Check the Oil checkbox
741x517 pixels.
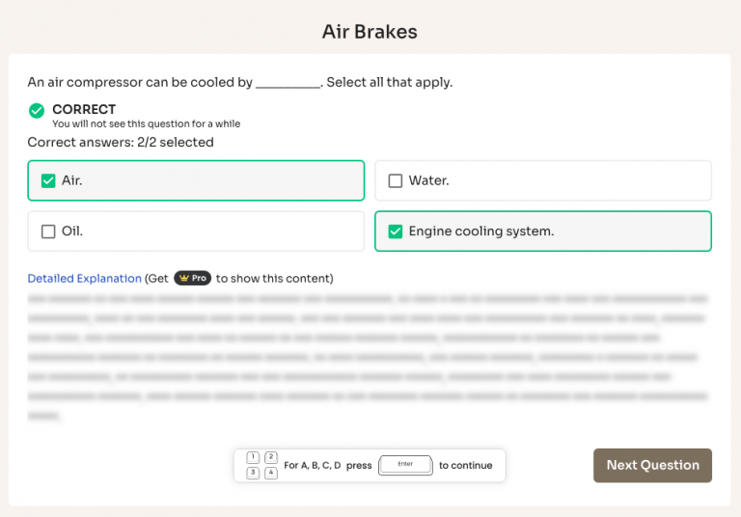[x=48, y=231]
